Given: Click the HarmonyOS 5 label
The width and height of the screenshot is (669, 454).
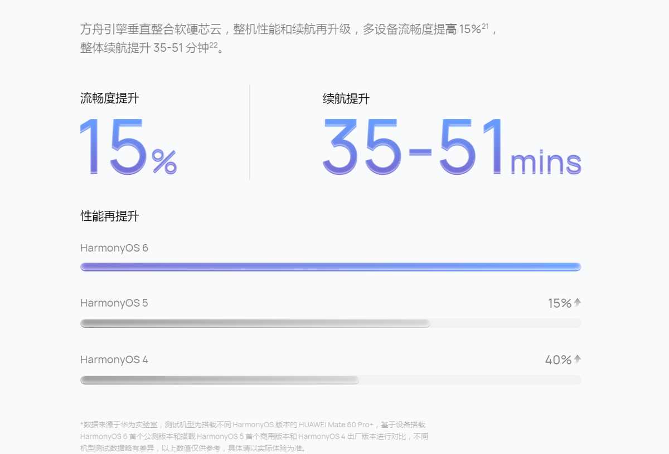Looking at the screenshot, I should point(114,303).
